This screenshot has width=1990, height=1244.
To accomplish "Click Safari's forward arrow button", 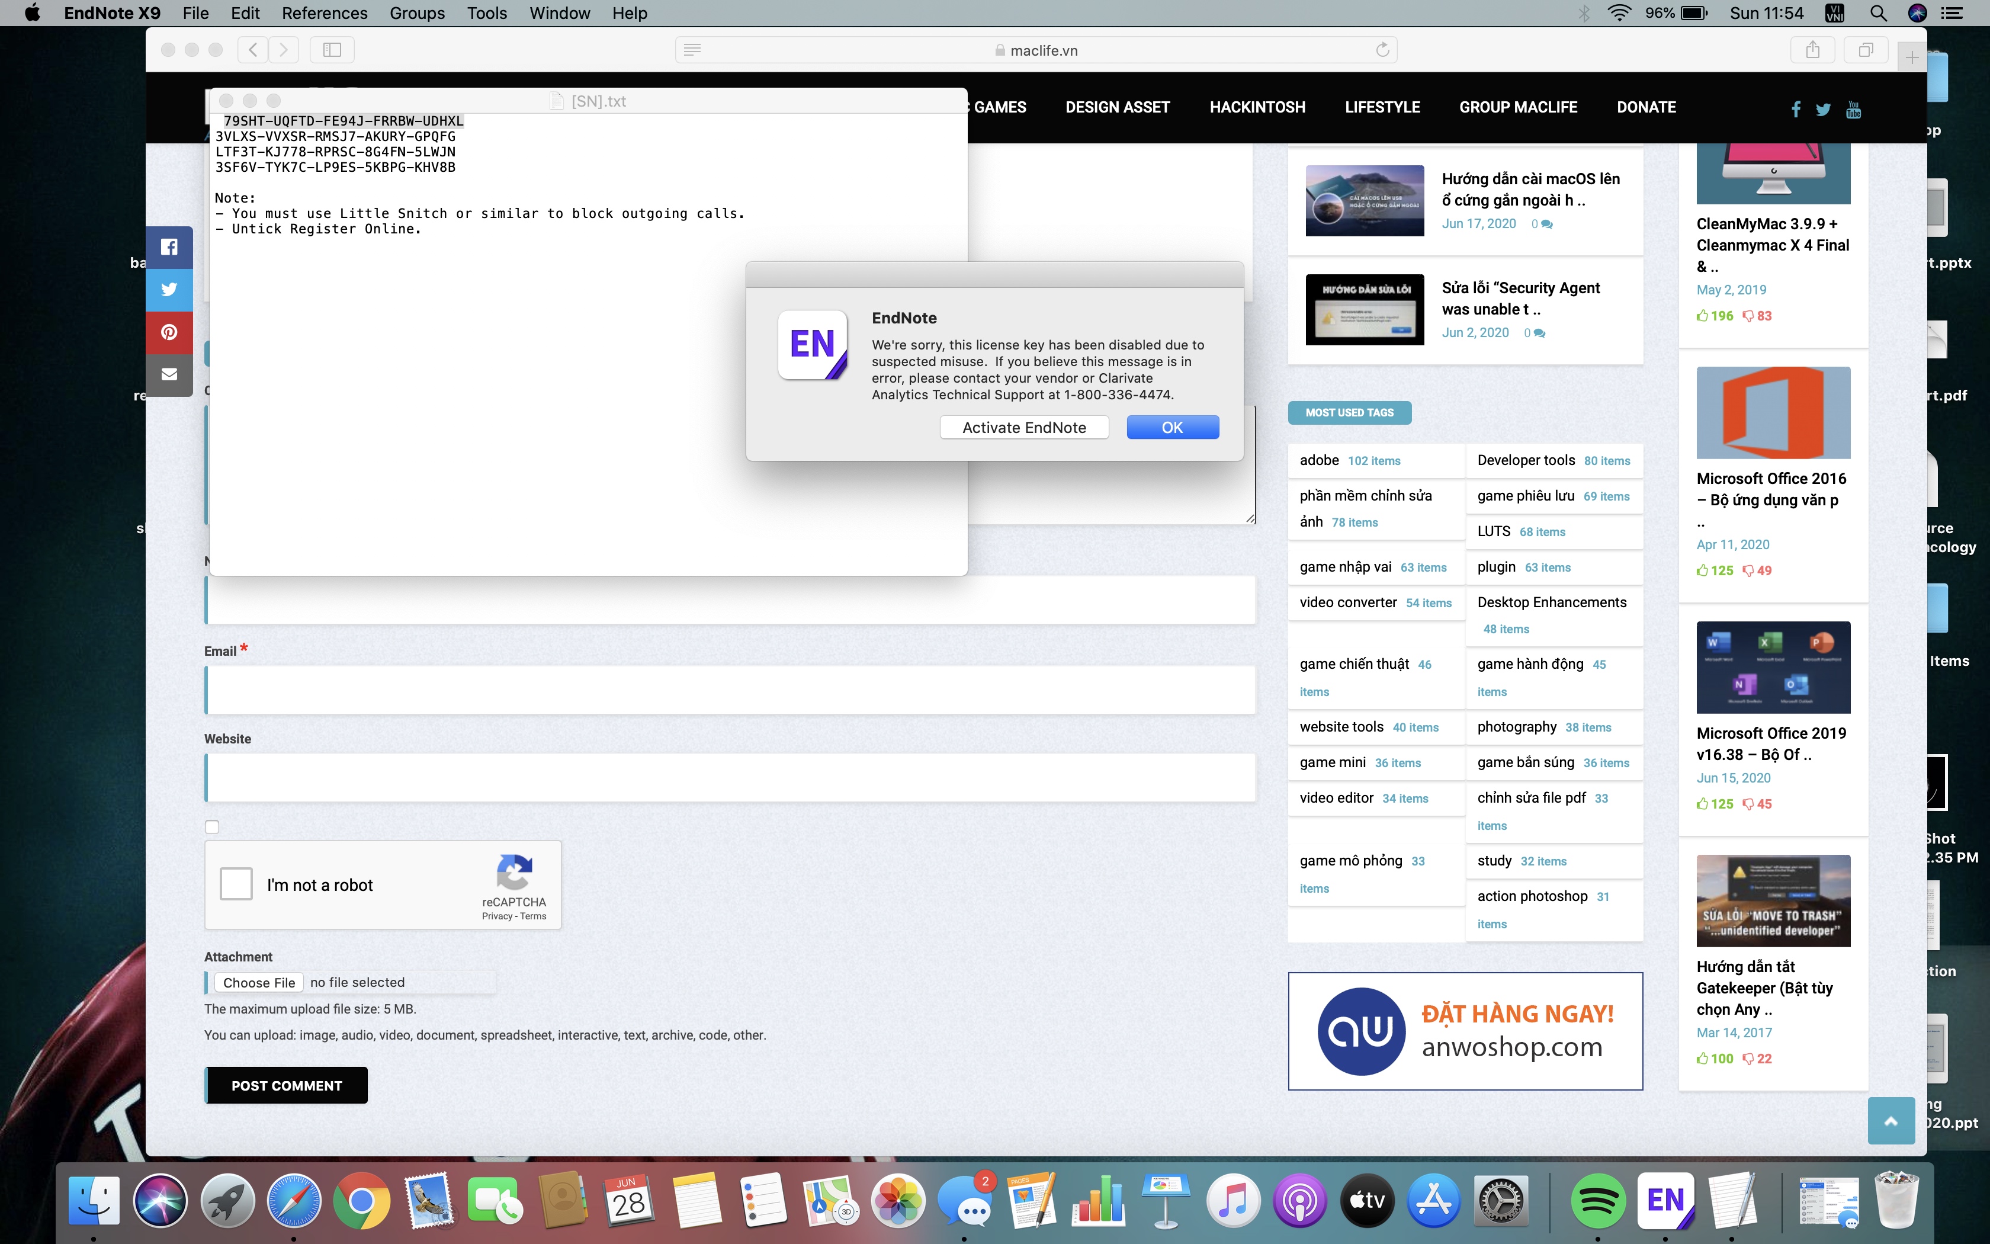I will coord(284,50).
